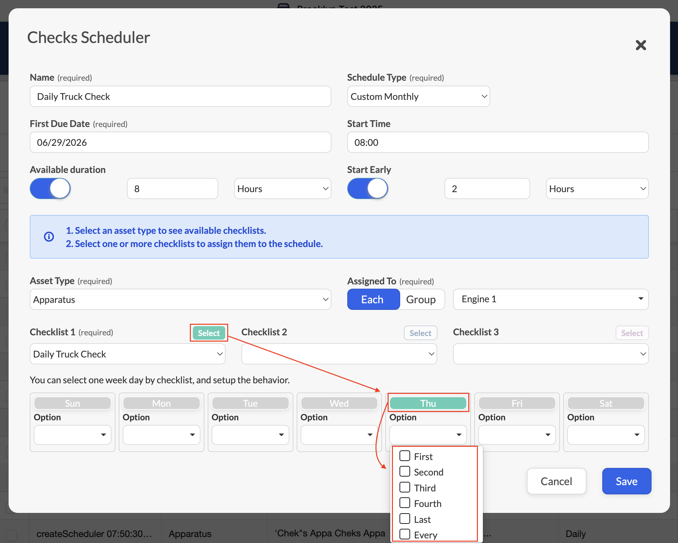Screen dimensions: 678x543
Task: Click the Thu day button
Action: (x=428, y=403)
